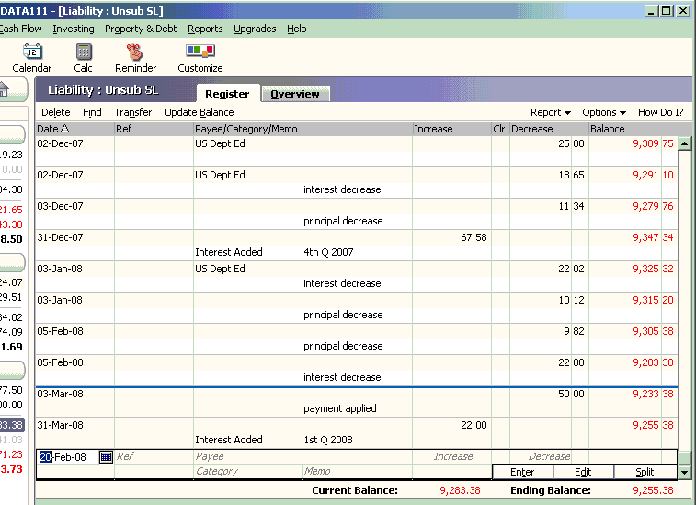Sort by the Date column header
This screenshot has height=505, width=696.
pos(53,129)
